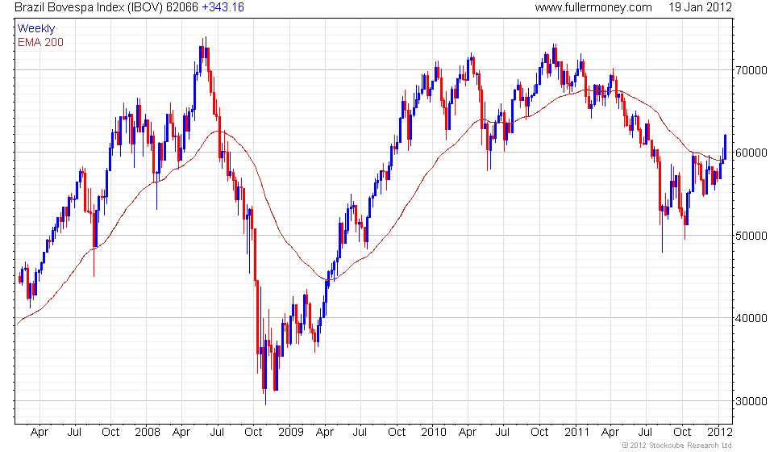Click the 'Brazil Bovespa Index (IBOV)' chart title

pyautogui.click(x=89, y=7)
